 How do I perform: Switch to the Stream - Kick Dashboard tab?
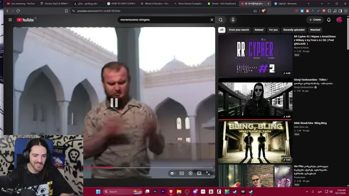click(222, 4)
